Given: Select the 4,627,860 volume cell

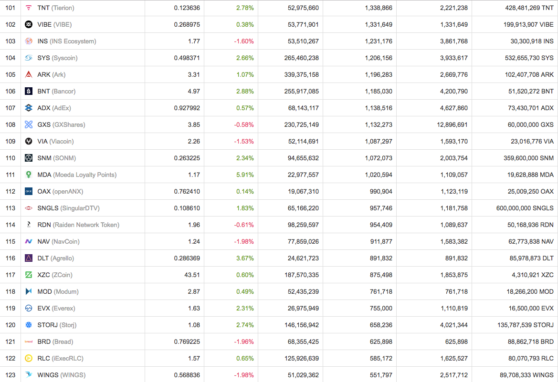Looking at the screenshot, I should pos(454,108).
